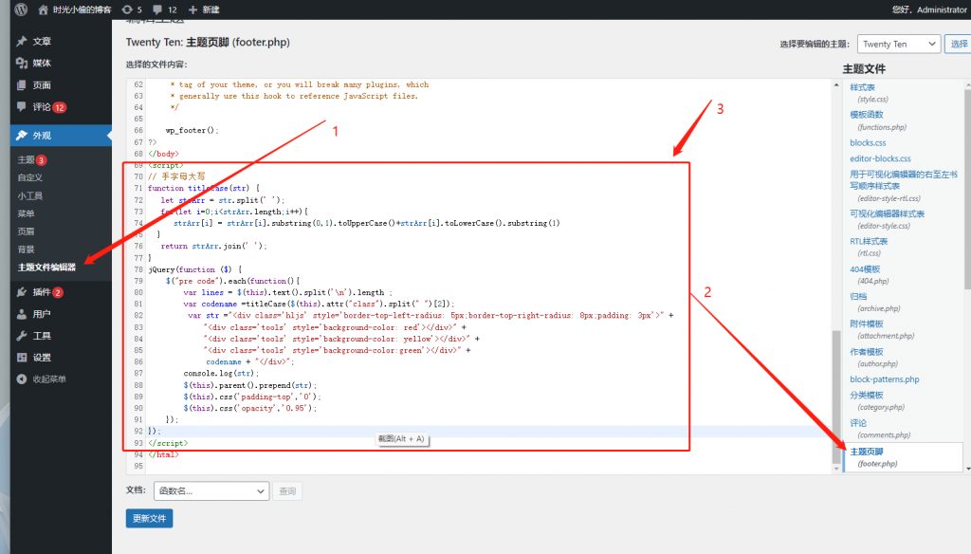Open the 主题 submenu item
The width and height of the screenshot is (971, 554).
(x=26, y=160)
